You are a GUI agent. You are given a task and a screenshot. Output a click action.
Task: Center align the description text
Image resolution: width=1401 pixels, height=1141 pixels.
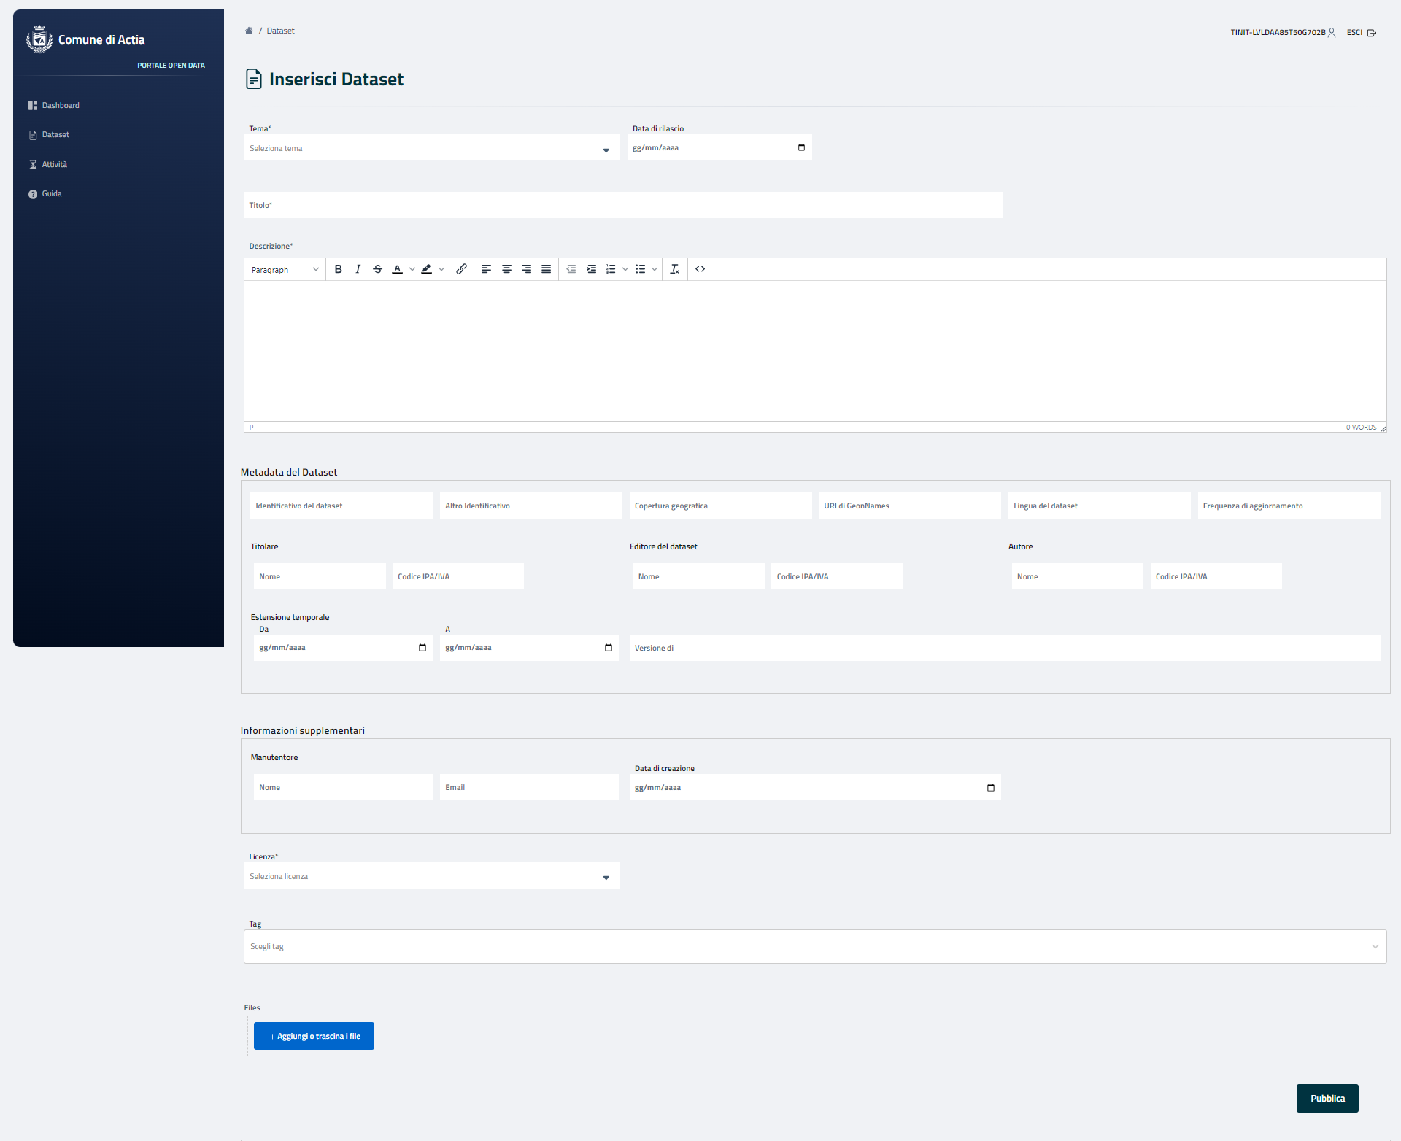pos(506,269)
